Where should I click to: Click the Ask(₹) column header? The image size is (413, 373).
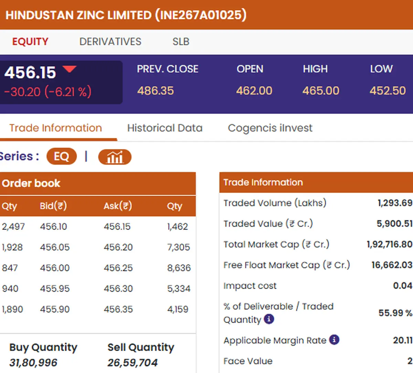[118, 206]
